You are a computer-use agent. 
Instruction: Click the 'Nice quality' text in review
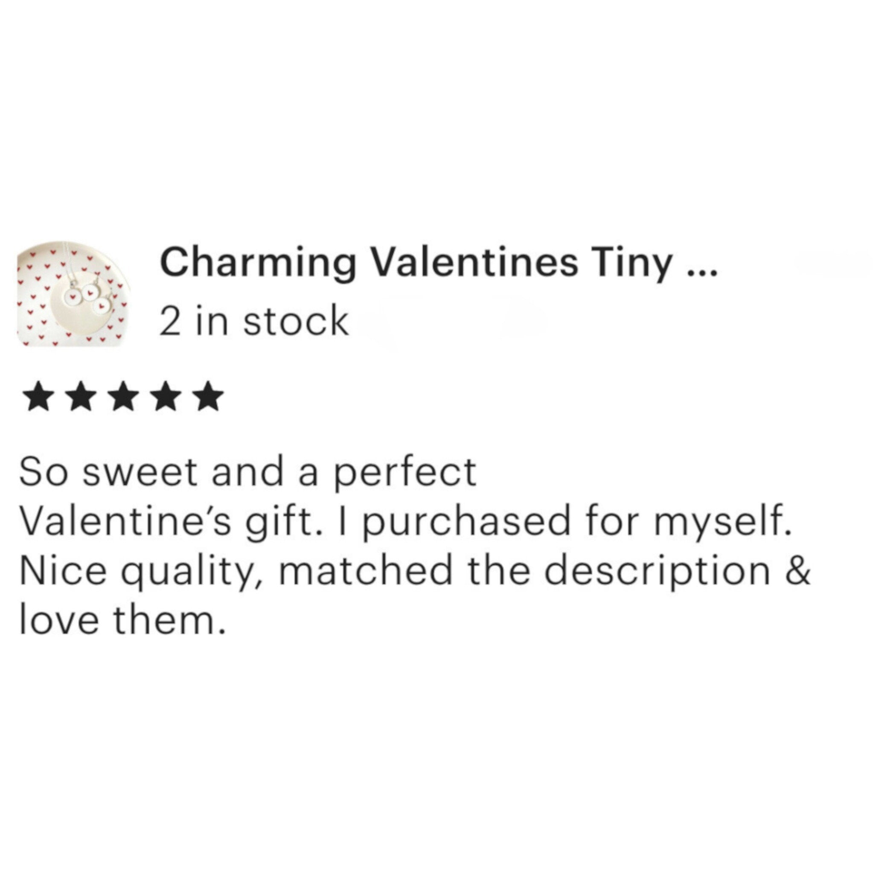139,571
